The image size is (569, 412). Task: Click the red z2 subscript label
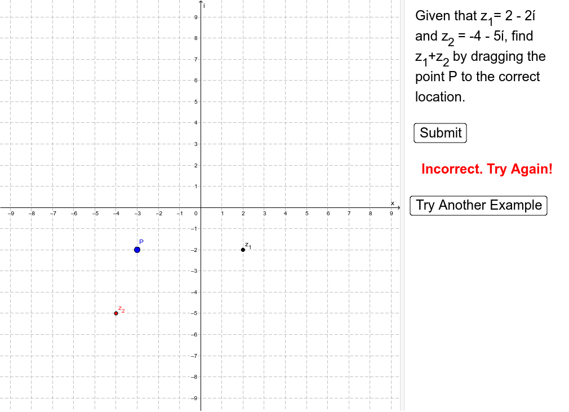pyautogui.click(x=122, y=310)
